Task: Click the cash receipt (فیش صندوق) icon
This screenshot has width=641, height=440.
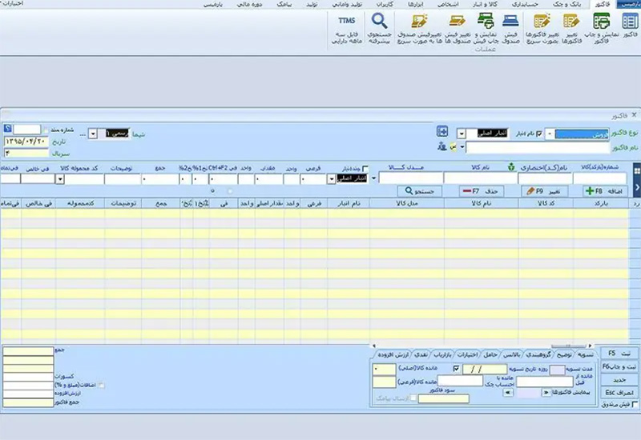Action: pos(509,22)
